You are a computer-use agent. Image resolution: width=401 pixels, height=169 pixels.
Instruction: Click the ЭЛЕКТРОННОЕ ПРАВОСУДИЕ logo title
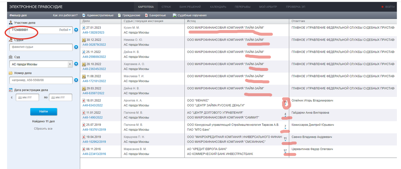[36, 7]
